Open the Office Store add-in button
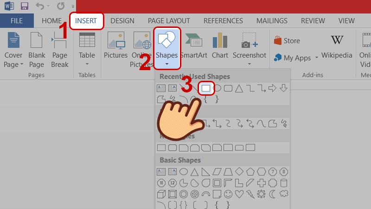 coord(287,41)
